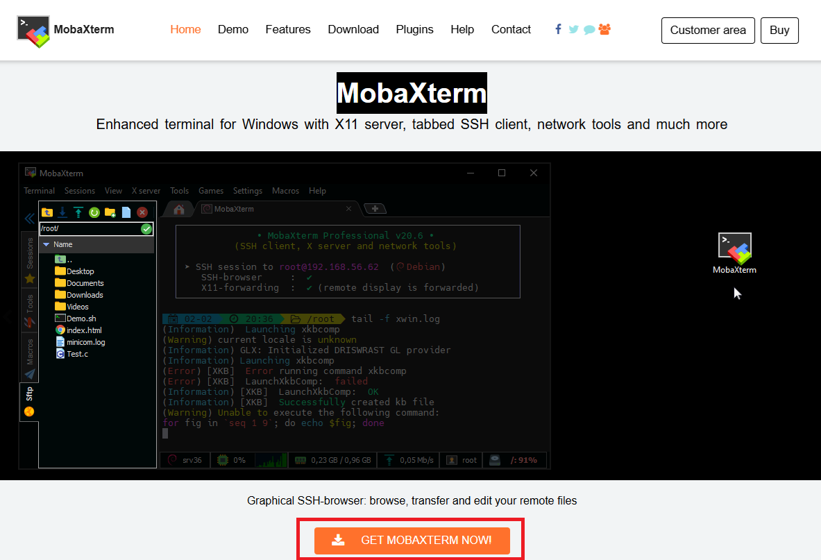Open the Terminal menu
821x560 pixels.
[x=40, y=191]
